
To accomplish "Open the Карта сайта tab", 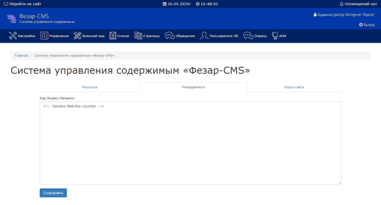I will tap(294, 88).
